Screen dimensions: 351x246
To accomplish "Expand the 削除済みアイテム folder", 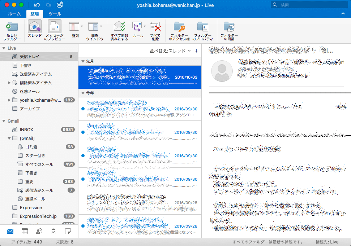I will tap(9, 83).
